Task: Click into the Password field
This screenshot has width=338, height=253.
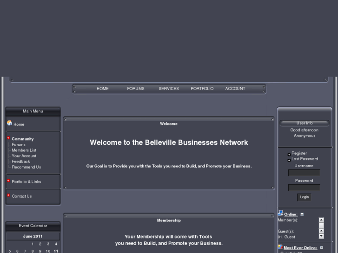Action: [x=304, y=188]
